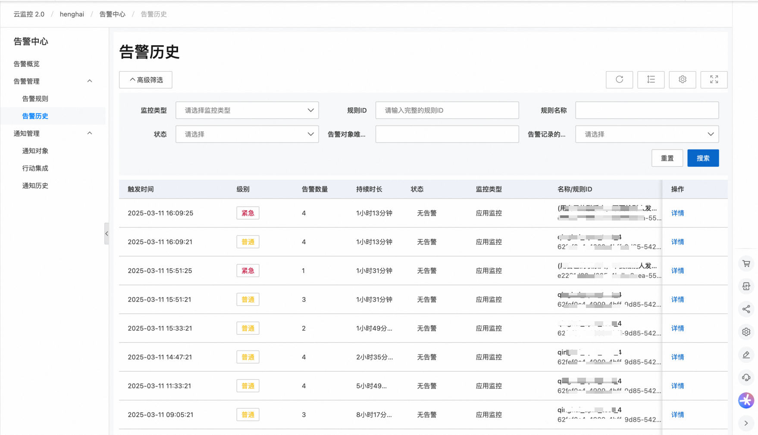Open 详情 for the 14:47:21 alert

pos(677,357)
